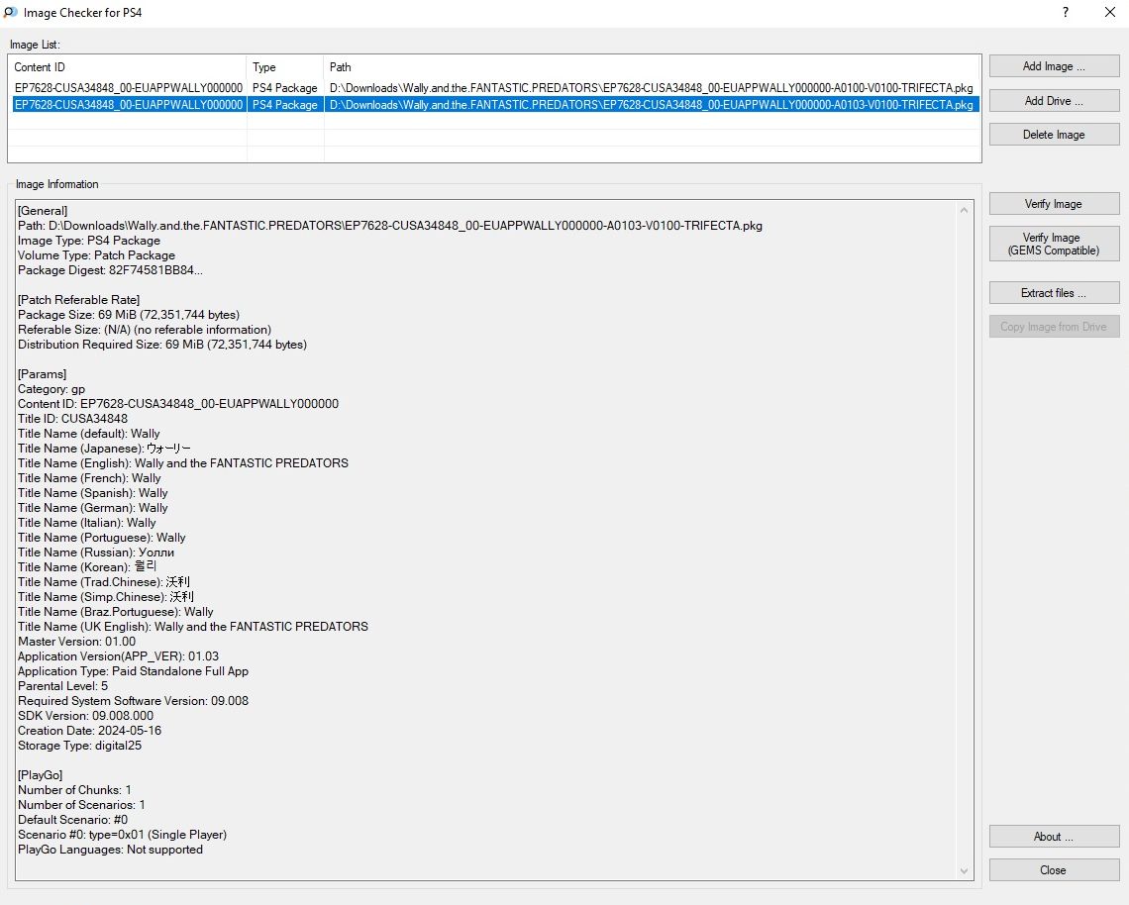Viewport: 1129px width, 905px height.
Task: Click the scroll up arrow in Image Information
Action: pos(965,210)
